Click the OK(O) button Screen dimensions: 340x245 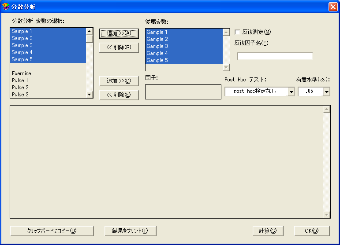[312, 231]
